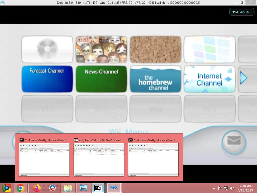This screenshot has width=257, height=193.
Task: Launch the News Channel
Action: 101,79
